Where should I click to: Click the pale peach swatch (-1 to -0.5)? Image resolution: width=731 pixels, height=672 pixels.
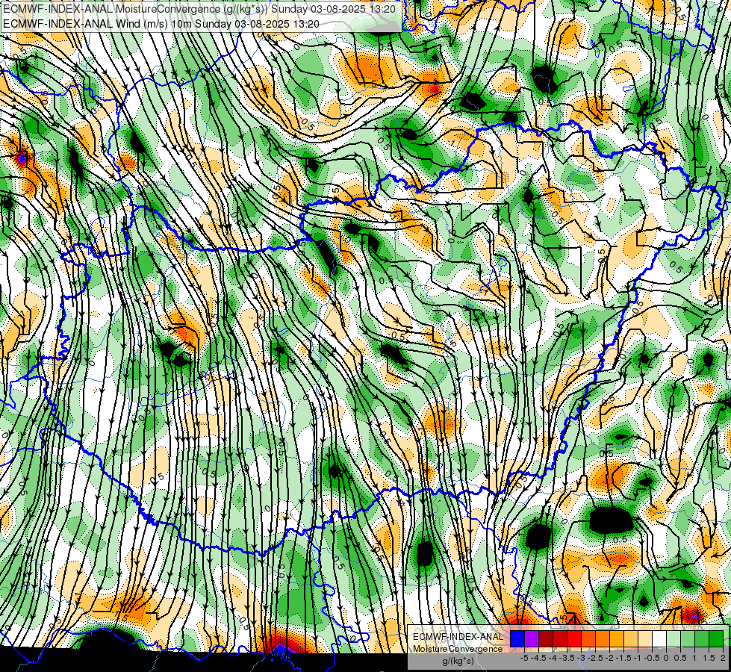coord(645,639)
